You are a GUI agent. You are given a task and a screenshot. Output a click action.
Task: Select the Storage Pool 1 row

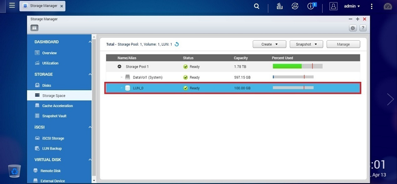(x=233, y=66)
